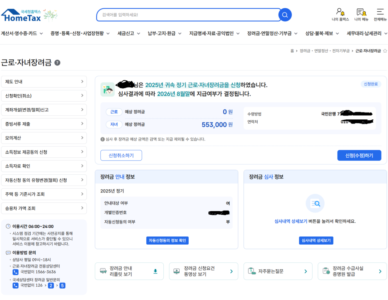Expand 증명·등록·신청·사업장현황 menu
This screenshot has height=300, width=388.
click(x=80, y=33)
